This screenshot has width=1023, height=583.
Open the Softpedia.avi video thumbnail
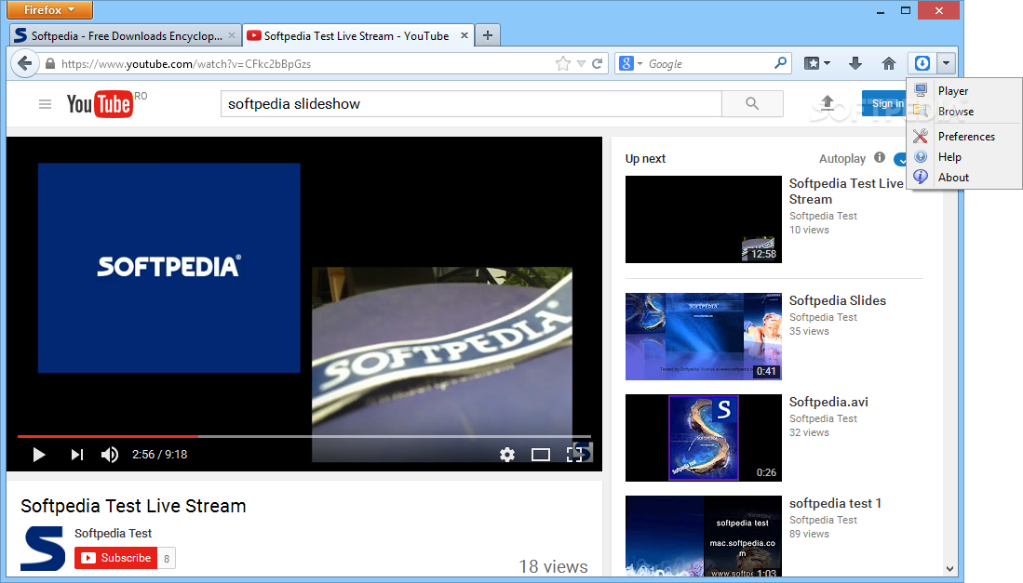pos(704,438)
